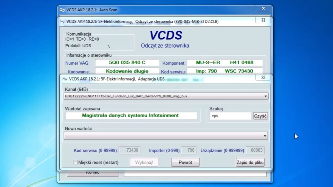Click the Wartość zapisana stored value field

pos(131,115)
